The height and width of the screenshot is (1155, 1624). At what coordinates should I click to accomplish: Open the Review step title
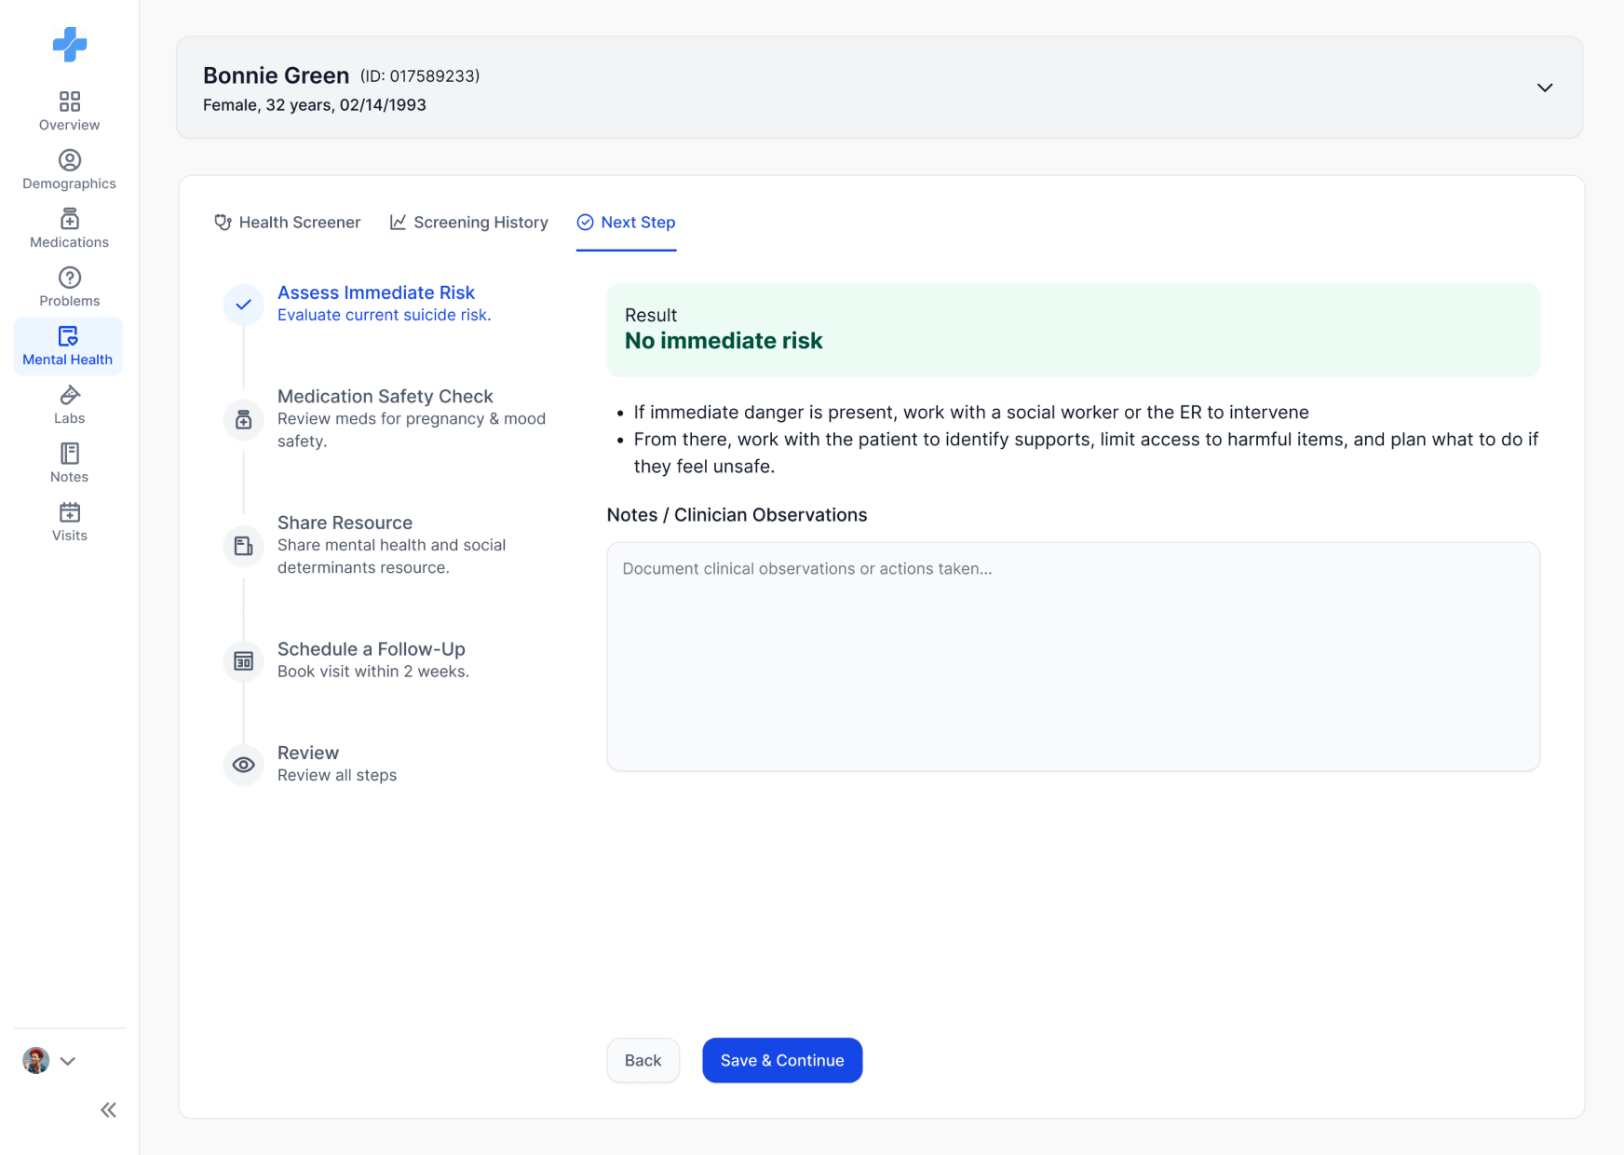point(308,753)
